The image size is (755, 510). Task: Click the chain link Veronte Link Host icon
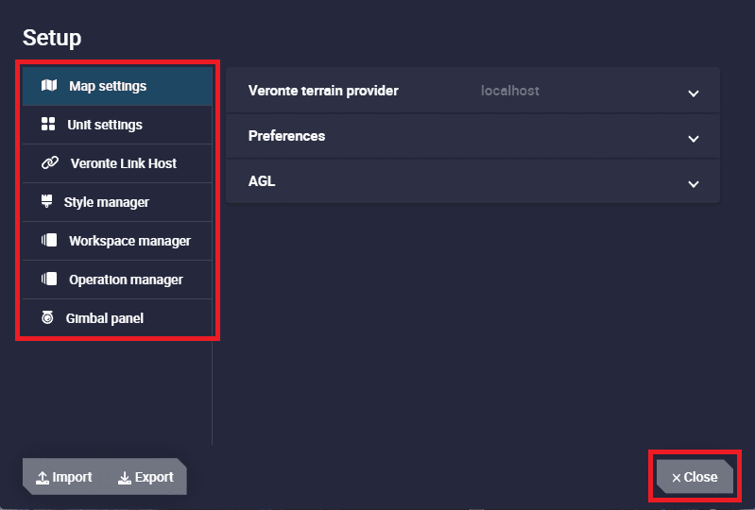point(50,163)
